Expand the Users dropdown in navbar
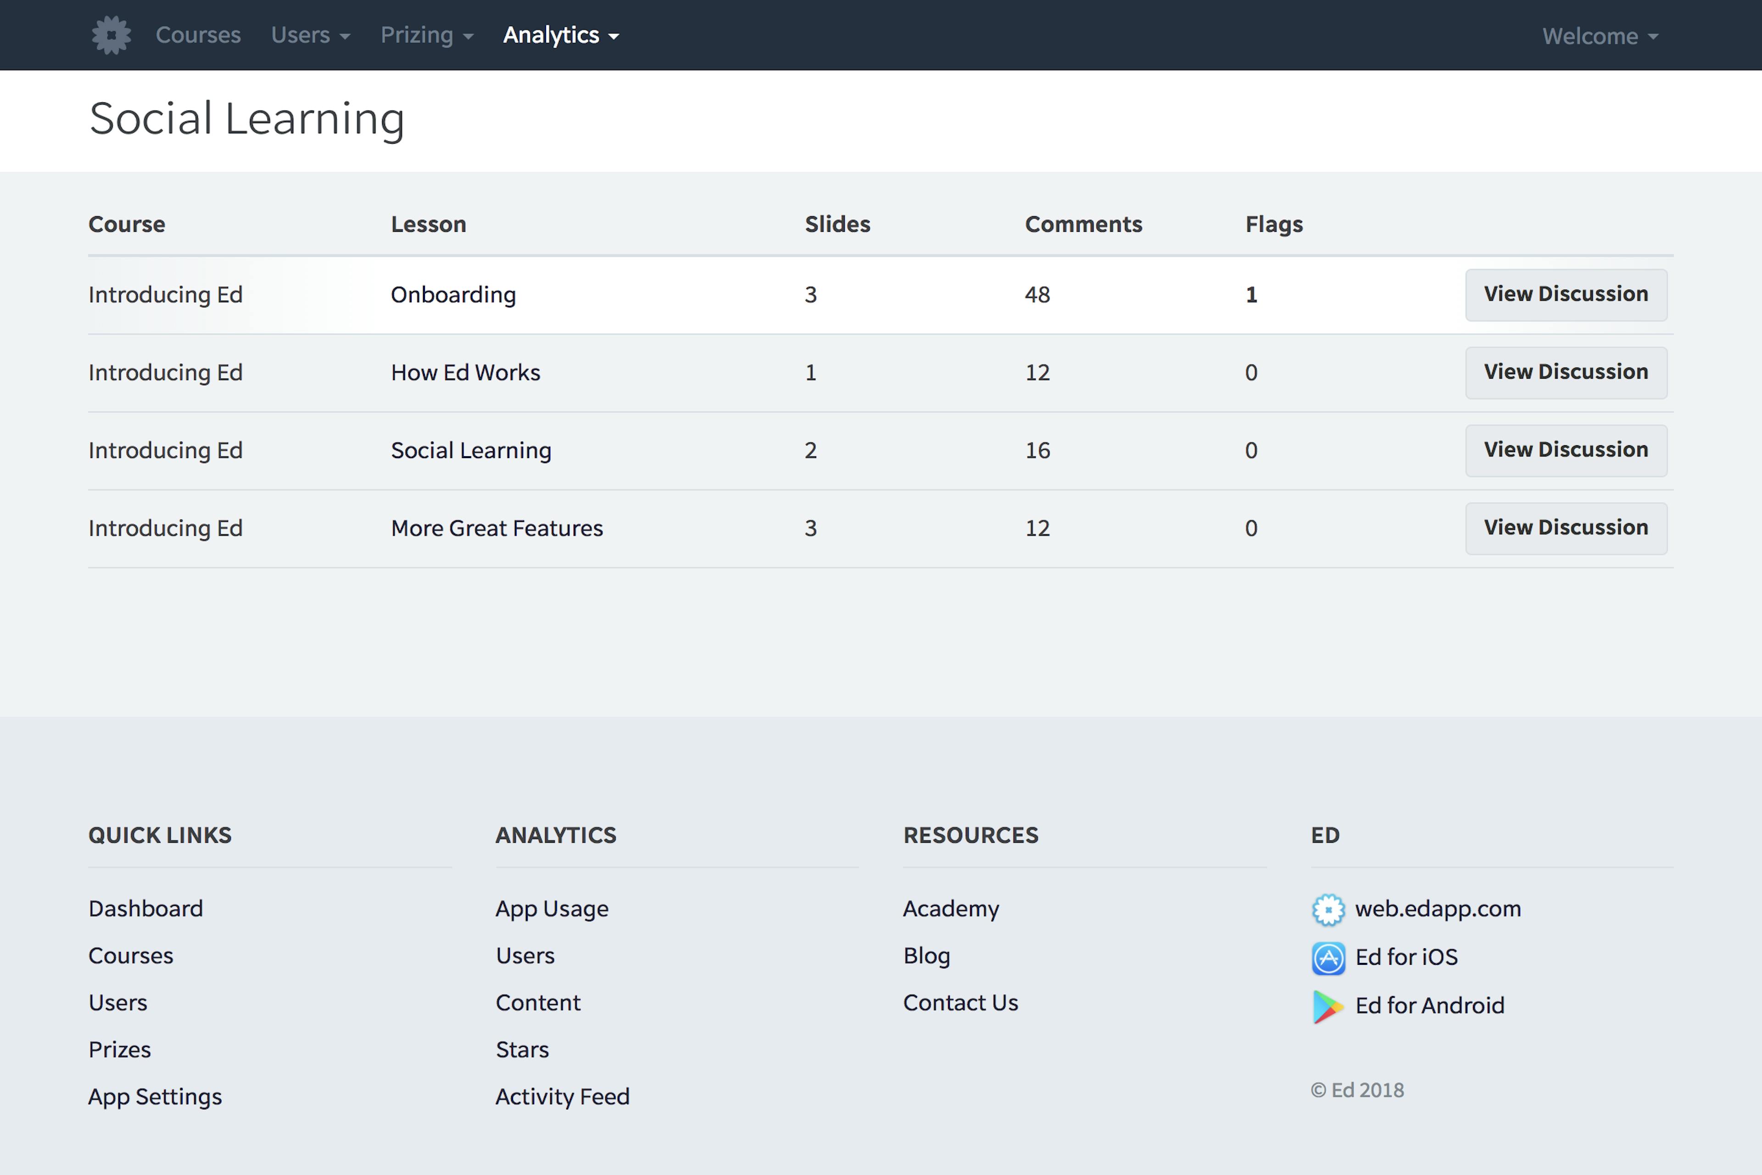This screenshot has width=1762, height=1175. pyautogui.click(x=311, y=35)
